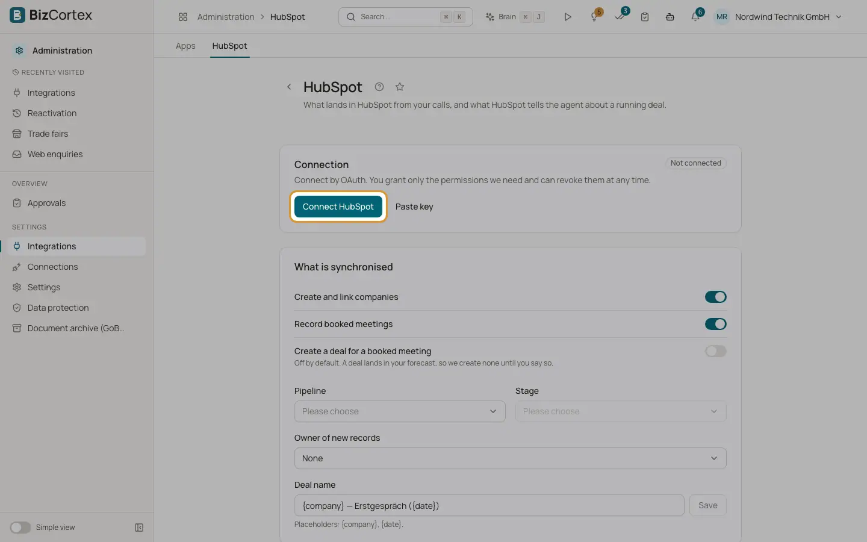867x542 pixels.
Task: Open the lightbulb suggestions icon
Action: [594, 17]
